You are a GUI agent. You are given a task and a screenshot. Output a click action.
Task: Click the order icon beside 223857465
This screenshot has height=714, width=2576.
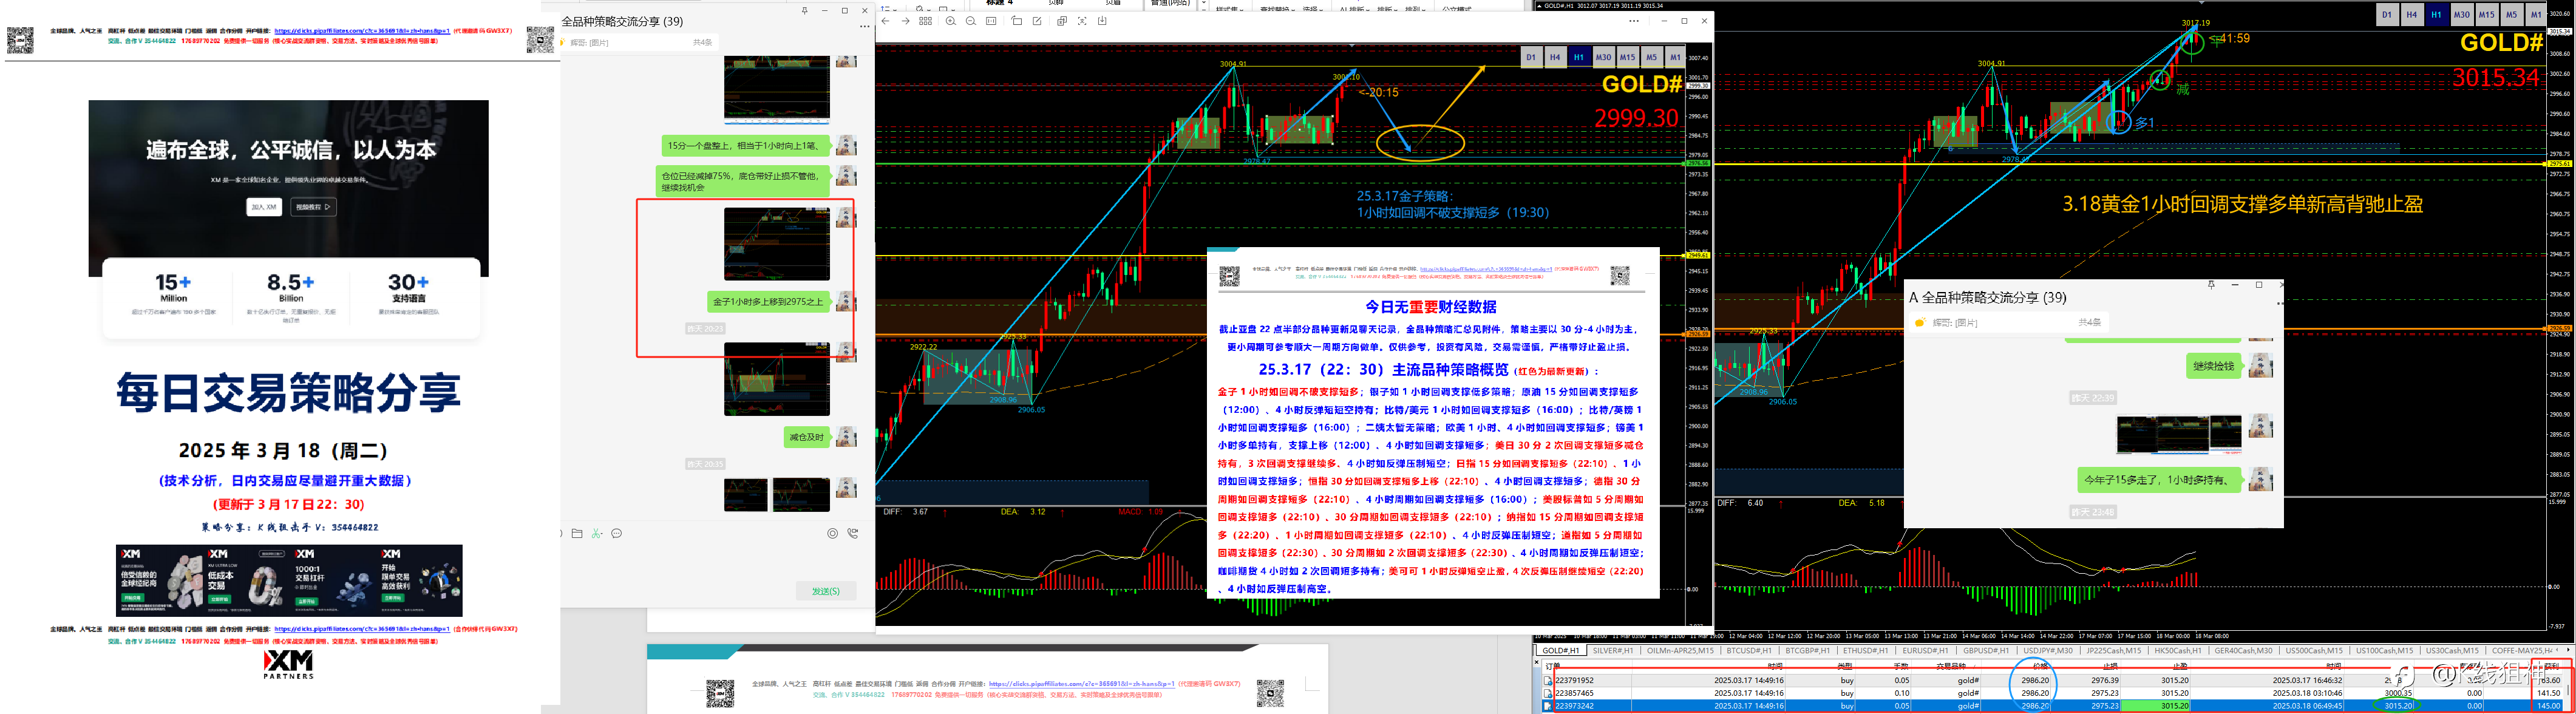tap(1548, 693)
